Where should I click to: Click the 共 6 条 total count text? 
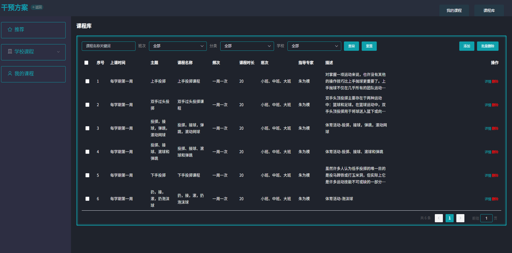425,218
